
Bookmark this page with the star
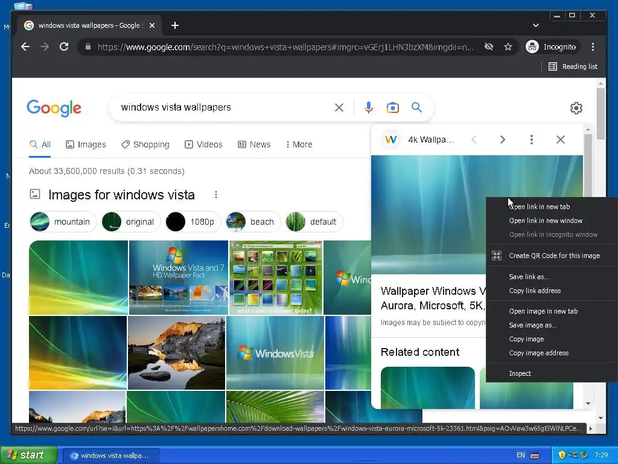coord(508,47)
